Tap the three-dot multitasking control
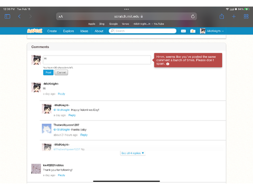Viewport: 253px width, 190px height. click(x=126, y=9)
